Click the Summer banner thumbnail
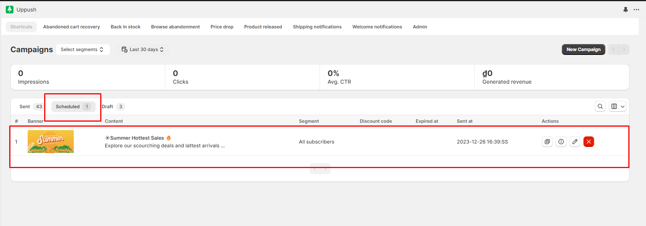This screenshot has width=646, height=226. pos(51,142)
